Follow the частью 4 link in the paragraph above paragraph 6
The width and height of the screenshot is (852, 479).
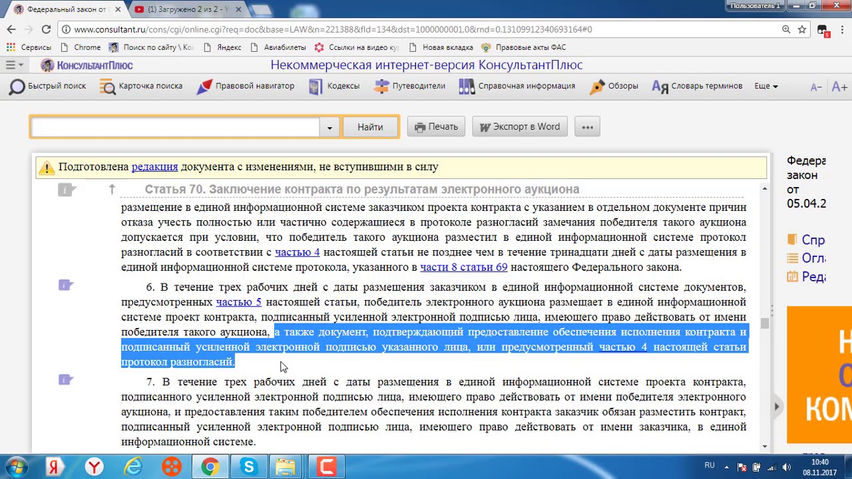click(298, 252)
